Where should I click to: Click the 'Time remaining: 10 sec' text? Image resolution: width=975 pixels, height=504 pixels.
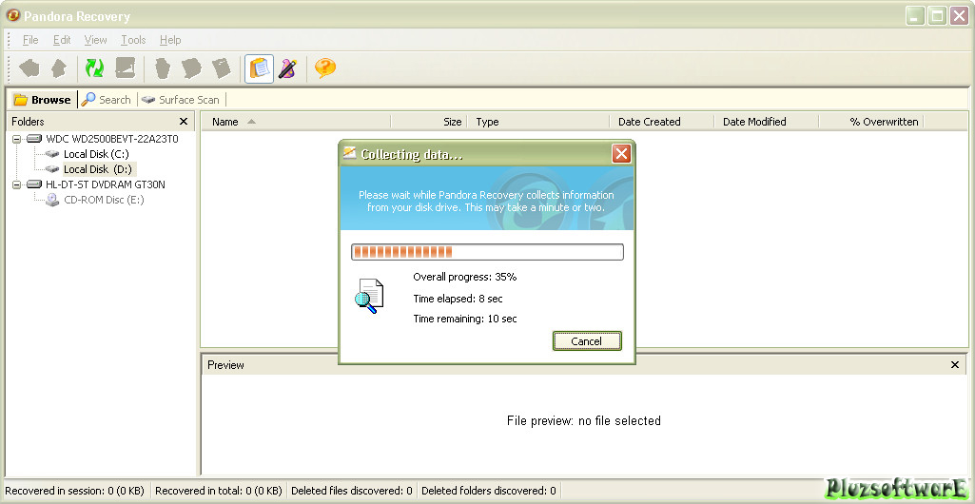click(x=465, y=319)
